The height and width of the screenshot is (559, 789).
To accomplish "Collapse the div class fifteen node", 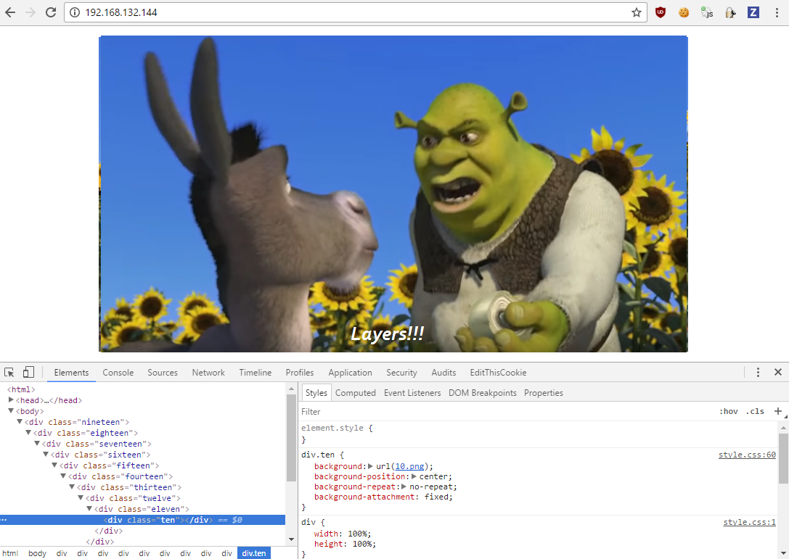I will coord(54,465).
